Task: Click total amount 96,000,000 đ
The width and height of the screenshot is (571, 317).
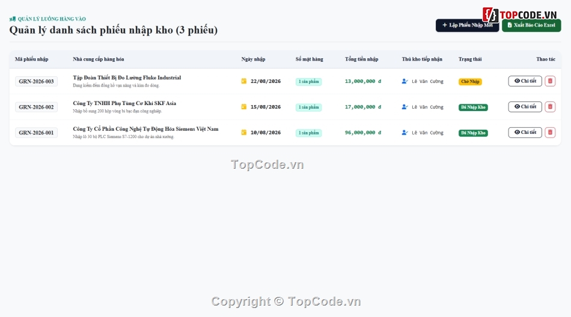Action: point(362,133)
